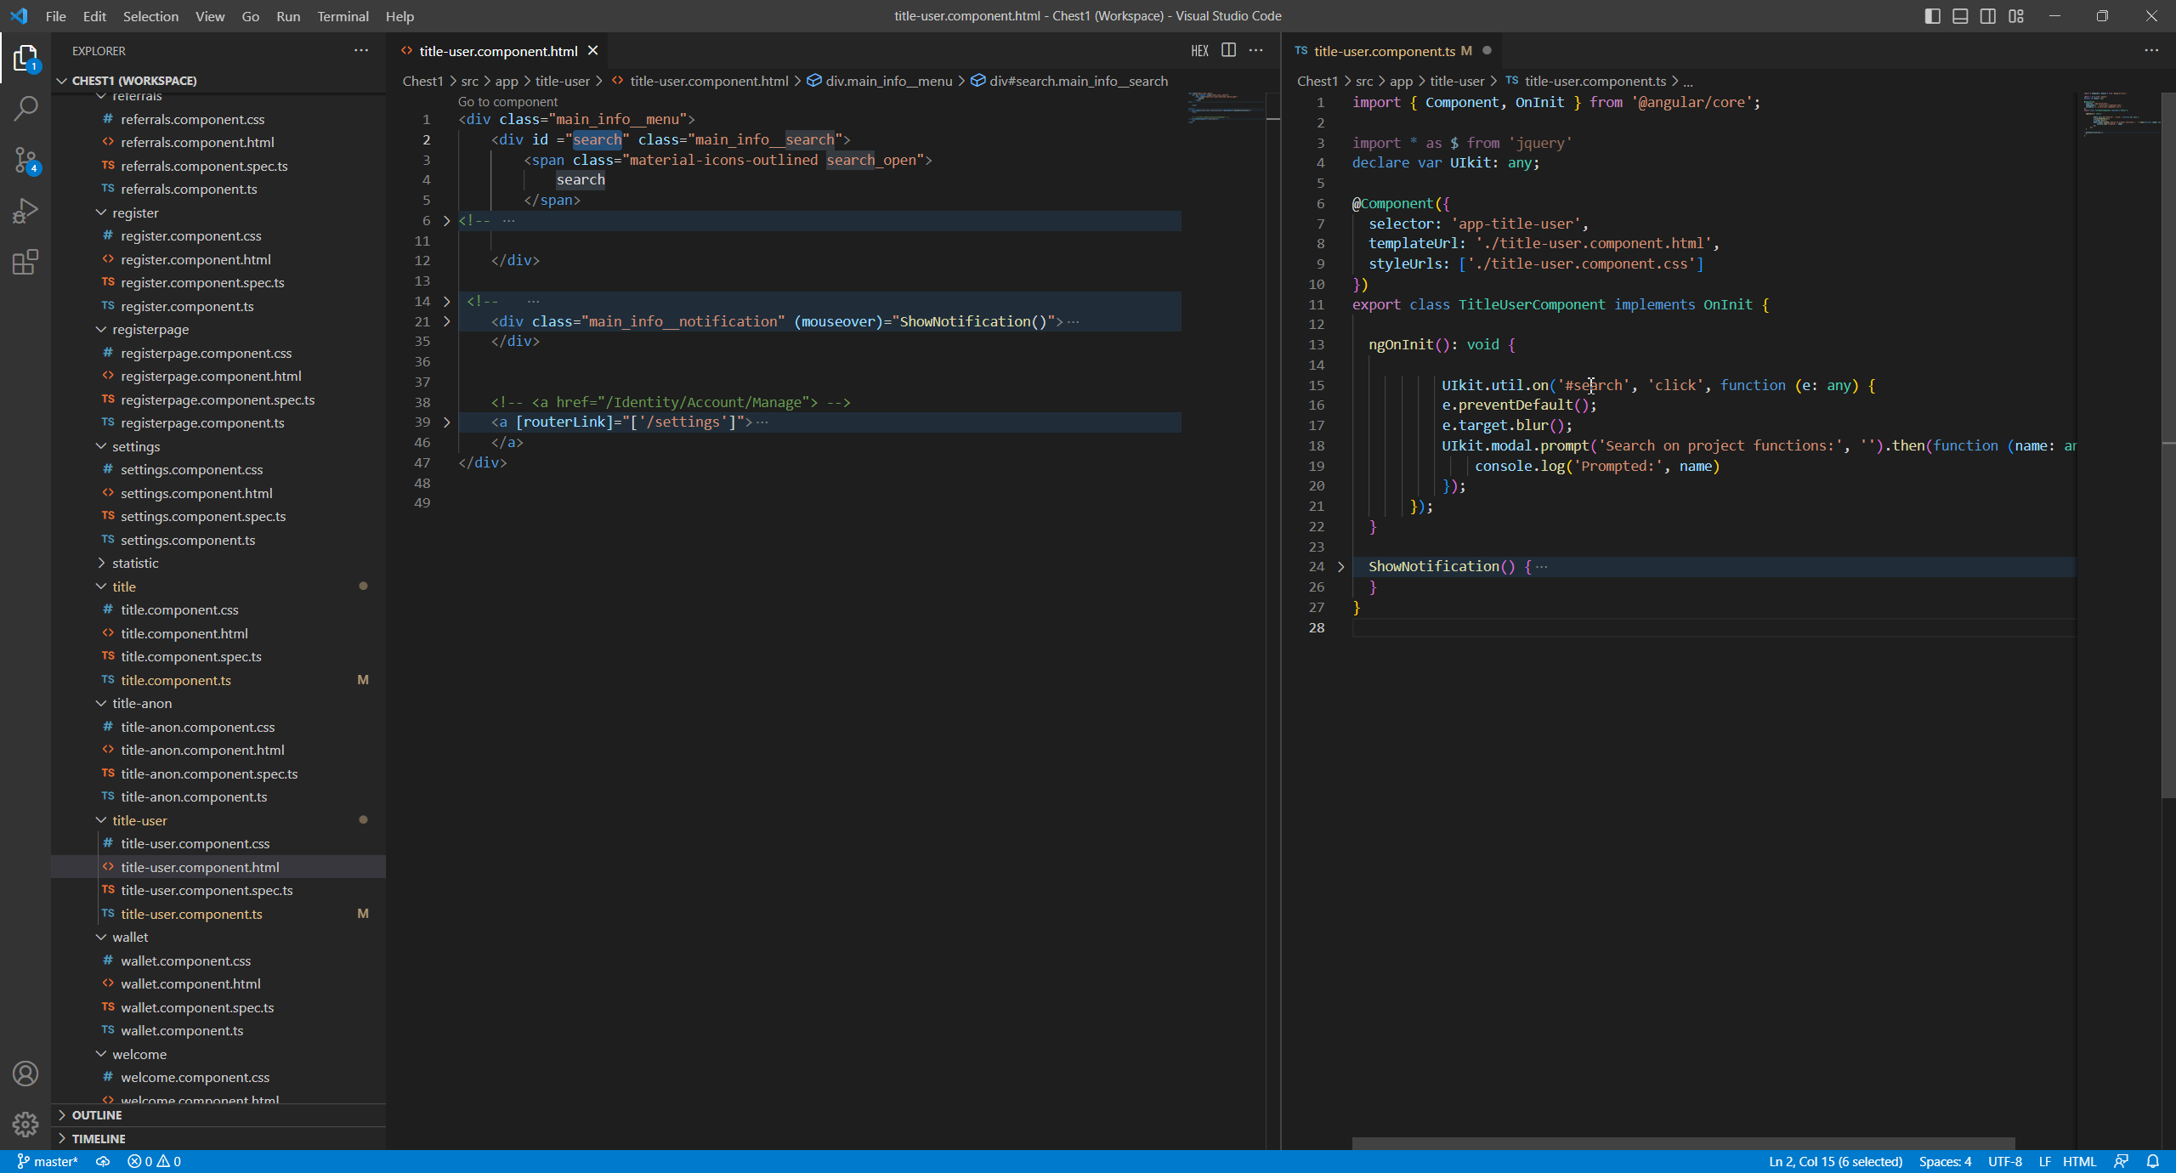Viewport: 2176px width, 1173px height.
Task: Click the split editor right icon
Action: [1228, 51]
